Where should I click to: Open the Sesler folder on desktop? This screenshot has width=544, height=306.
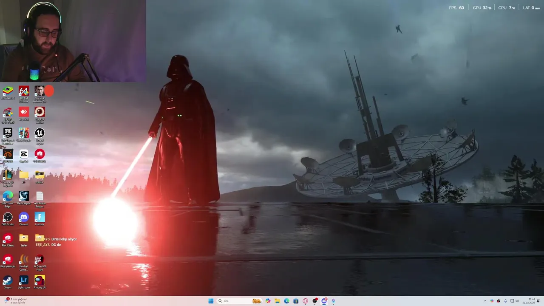[24, 240]
